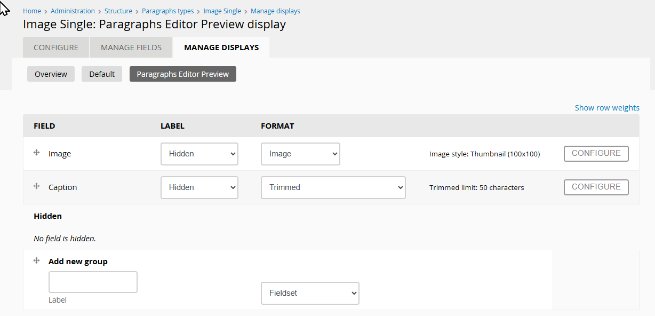Navigate to Structure in the breadcrumb
This screenshot has height=316, width=655.
coord(118,11)
